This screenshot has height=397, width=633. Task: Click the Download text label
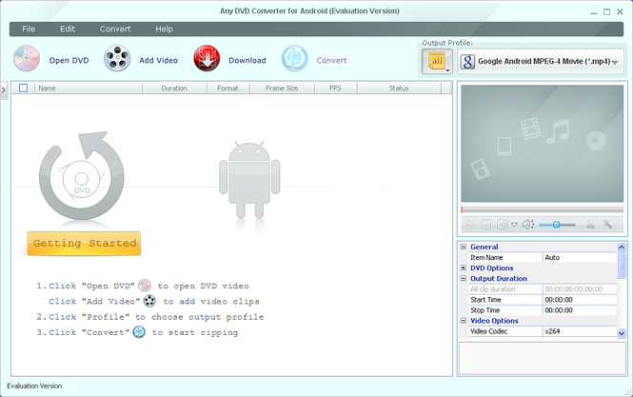pyautogui.click(x=247, y=60)
